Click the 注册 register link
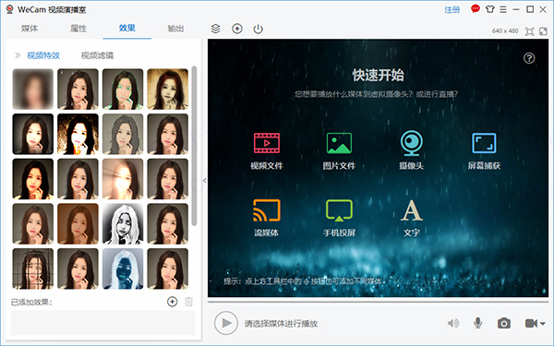This screenshot has height=346, width=554. pyautogui.click(x=452, y=10)
